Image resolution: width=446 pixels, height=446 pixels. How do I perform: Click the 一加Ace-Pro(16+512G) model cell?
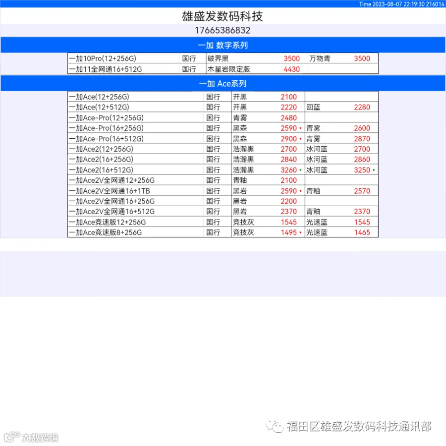(x=135, y=139)
